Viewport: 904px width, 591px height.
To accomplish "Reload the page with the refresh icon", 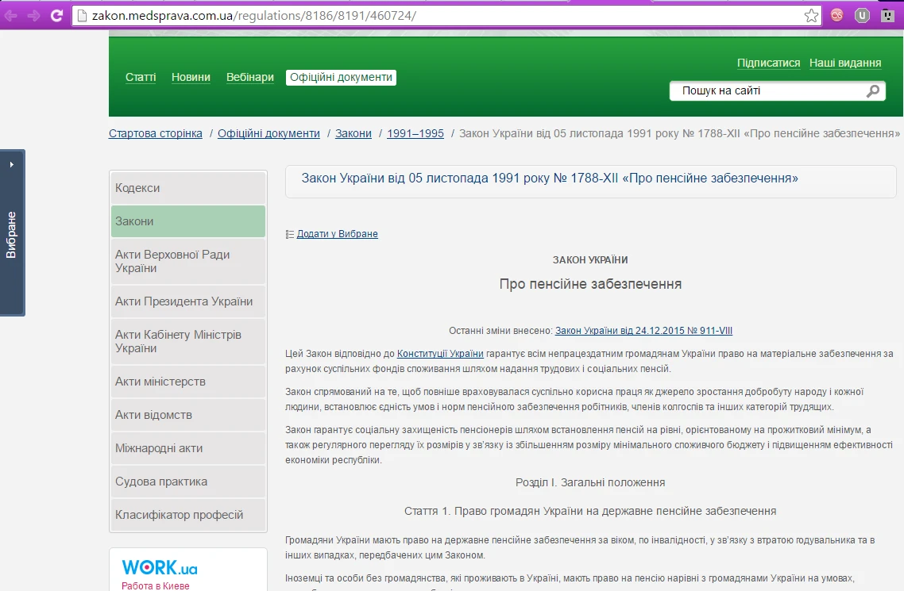I will pos(56,16).
